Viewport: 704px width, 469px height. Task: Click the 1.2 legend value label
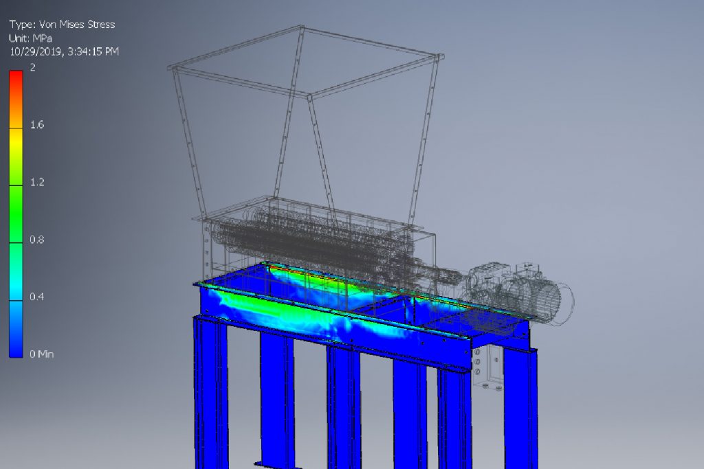coord(36,182)
